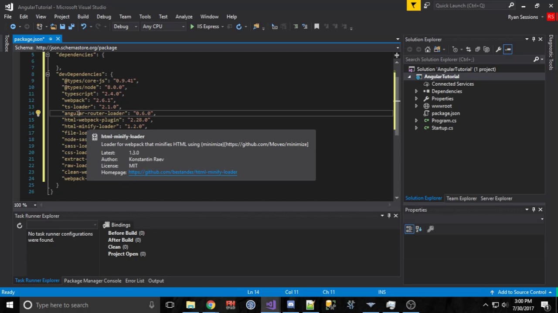Expand the Program.cs node
Viewport: 558px width, 313px height.
[416, 120]
